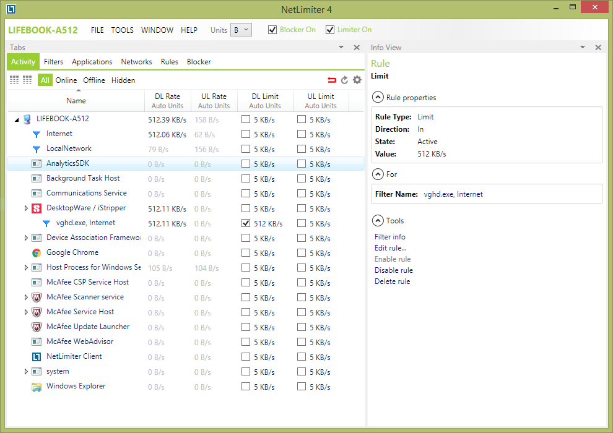Enable DL Limit for Google Chrome
This screenshot has width=613, height=433.
[x=246, y=252]
